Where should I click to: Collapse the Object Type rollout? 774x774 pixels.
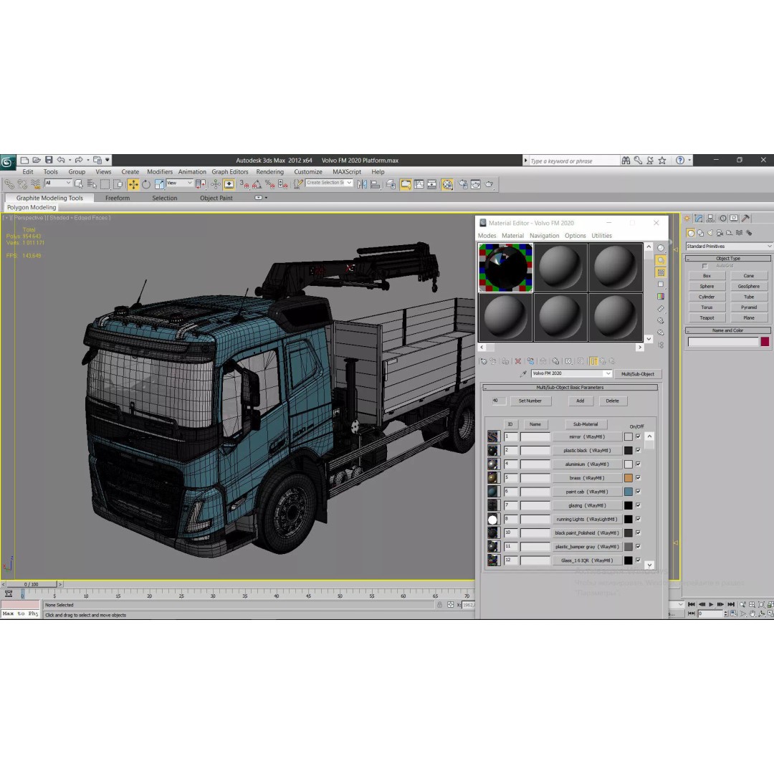pyautogui.click(x=728, y=258)
